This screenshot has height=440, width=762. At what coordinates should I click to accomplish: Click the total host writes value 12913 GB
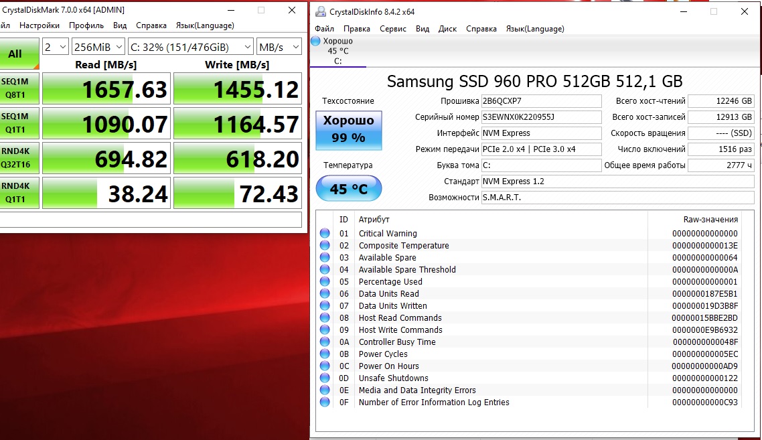pos(721,117)
